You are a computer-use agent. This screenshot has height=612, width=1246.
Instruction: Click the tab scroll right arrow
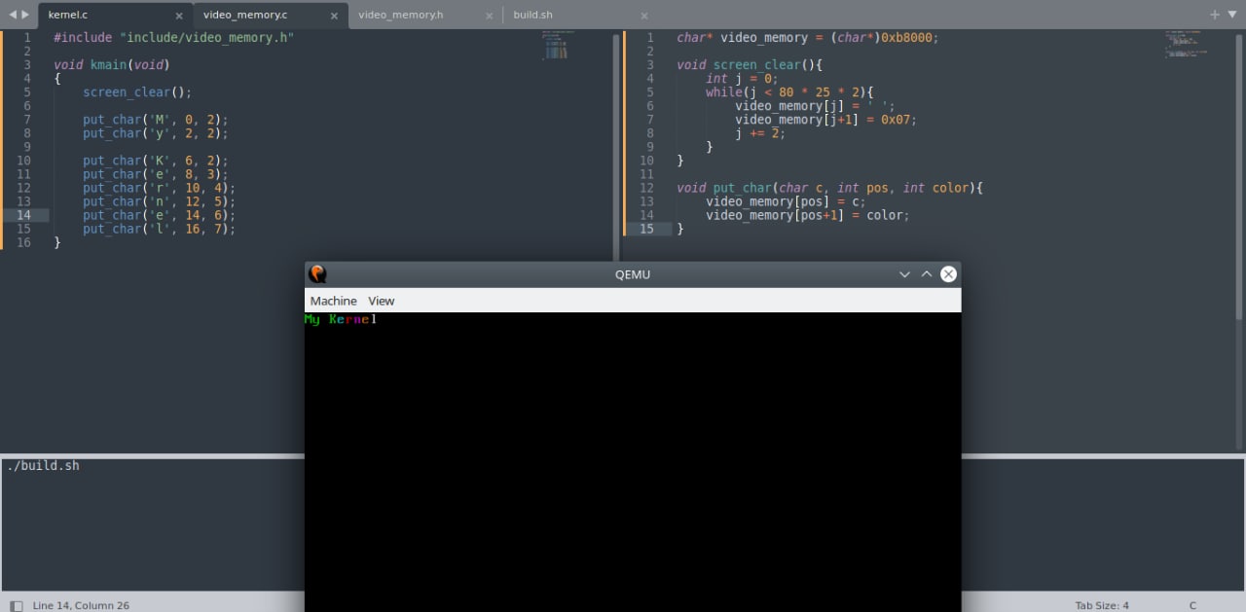[25, 15]
